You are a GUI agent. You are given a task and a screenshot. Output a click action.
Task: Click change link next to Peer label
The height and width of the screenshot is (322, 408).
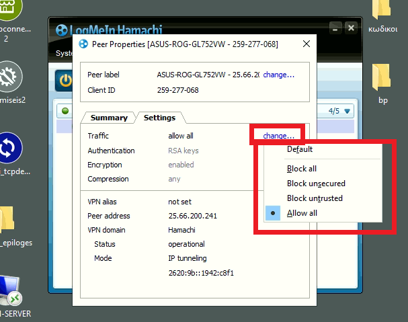point(278,75)
